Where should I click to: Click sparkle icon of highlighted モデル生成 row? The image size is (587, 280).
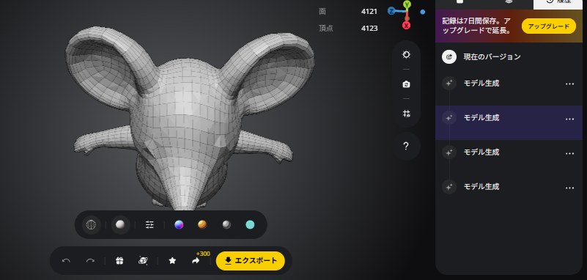(x=449, y=118)
